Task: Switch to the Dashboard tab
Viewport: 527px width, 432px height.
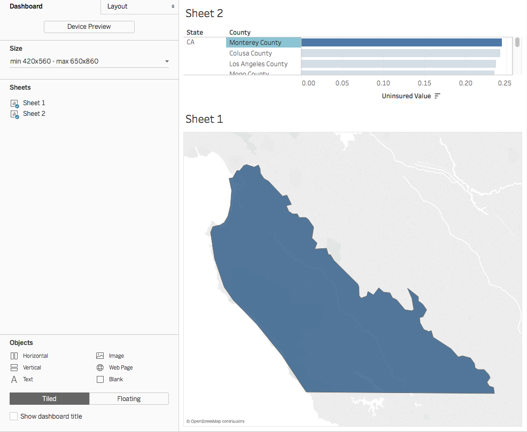Action: coord(26,6)
